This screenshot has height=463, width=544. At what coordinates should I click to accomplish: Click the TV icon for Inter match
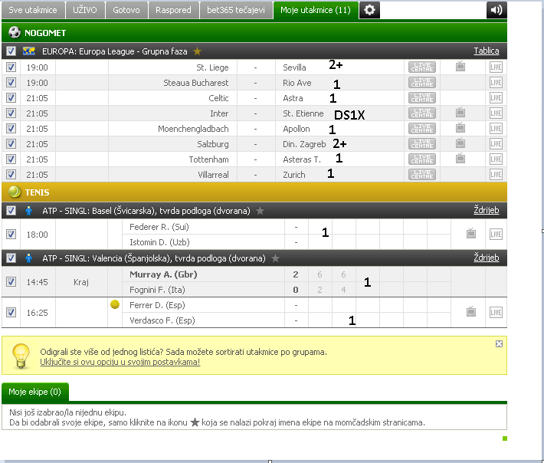460,113
